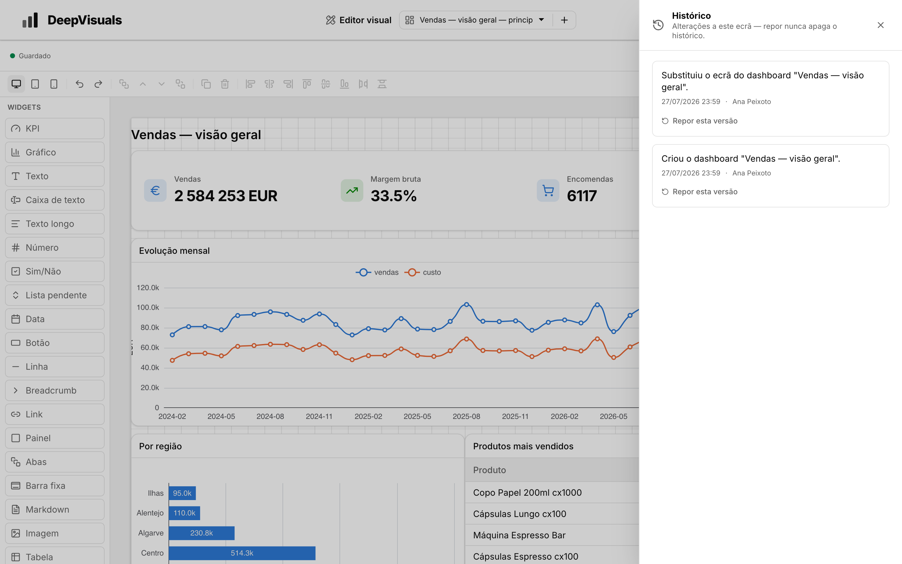The image size is (902, 564).
Task: Toggle vendas series in chart legend
Action: click(377, 272)
